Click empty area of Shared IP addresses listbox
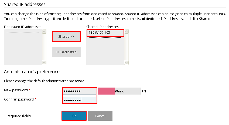This screenshot has width=229, height=125. point(105,53)
